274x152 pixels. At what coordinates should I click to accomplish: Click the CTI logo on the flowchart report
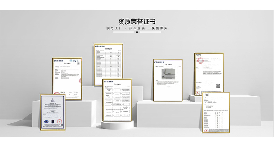pyautogui.click(x=109, y=82)
